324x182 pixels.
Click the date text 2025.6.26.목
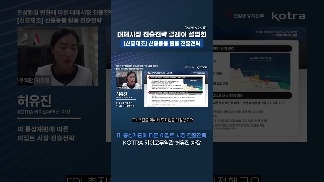195,28
